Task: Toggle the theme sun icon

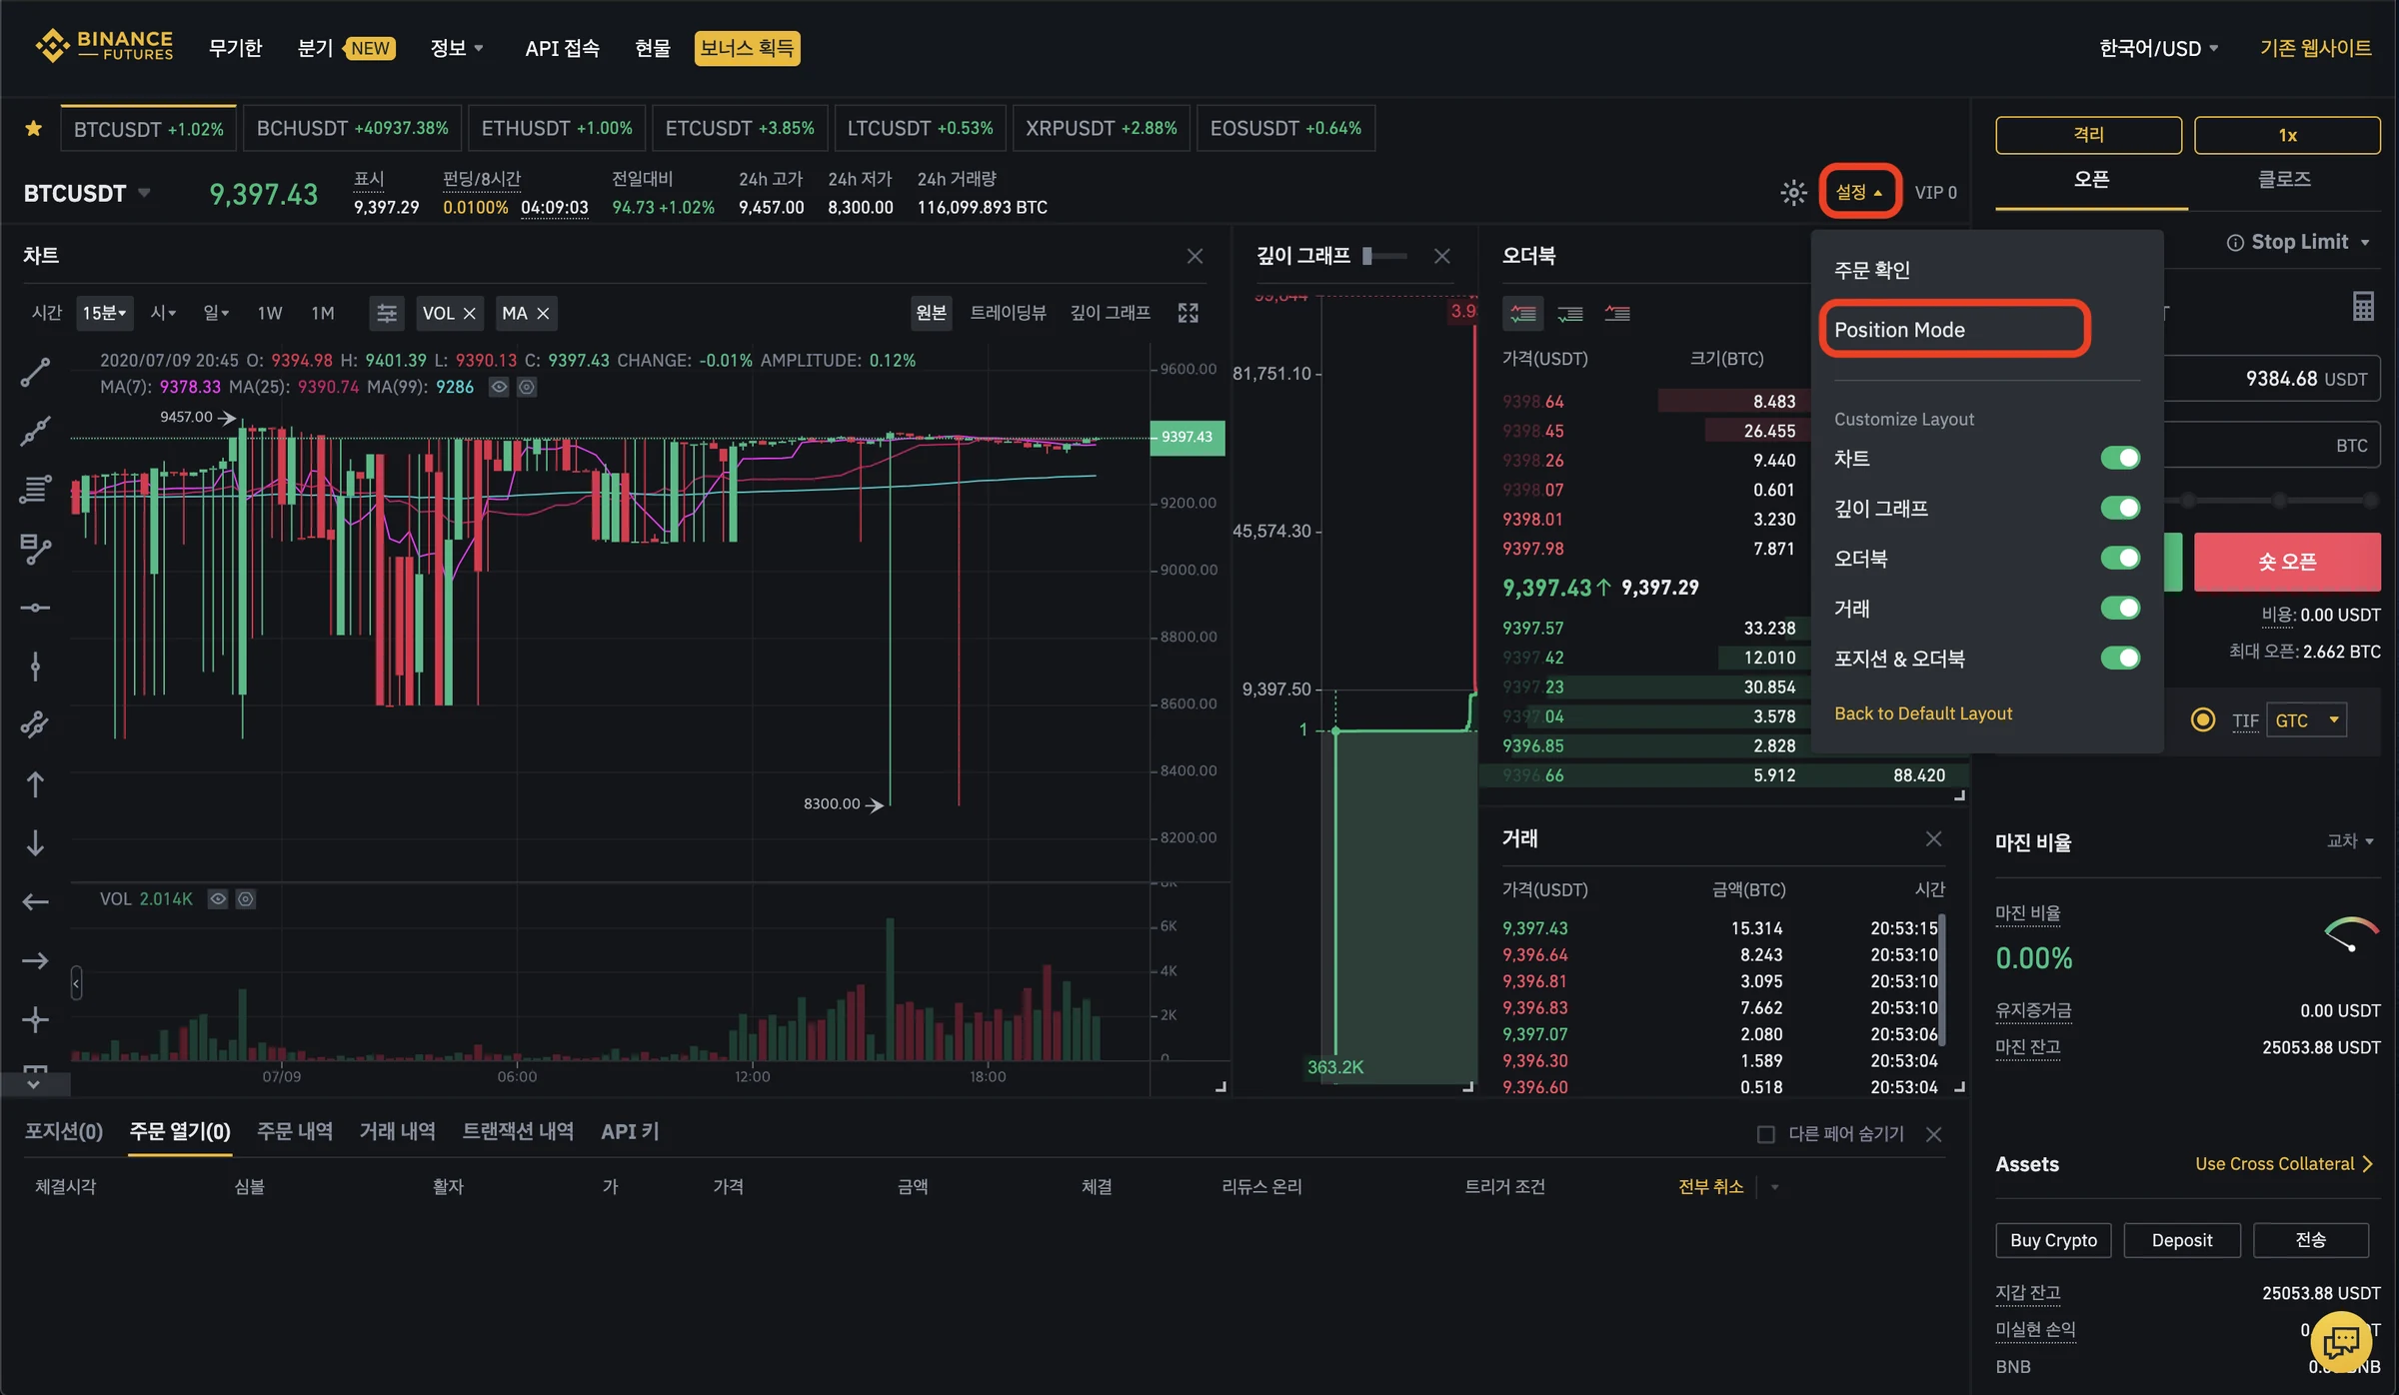Action: click(x=1793, y=193)
